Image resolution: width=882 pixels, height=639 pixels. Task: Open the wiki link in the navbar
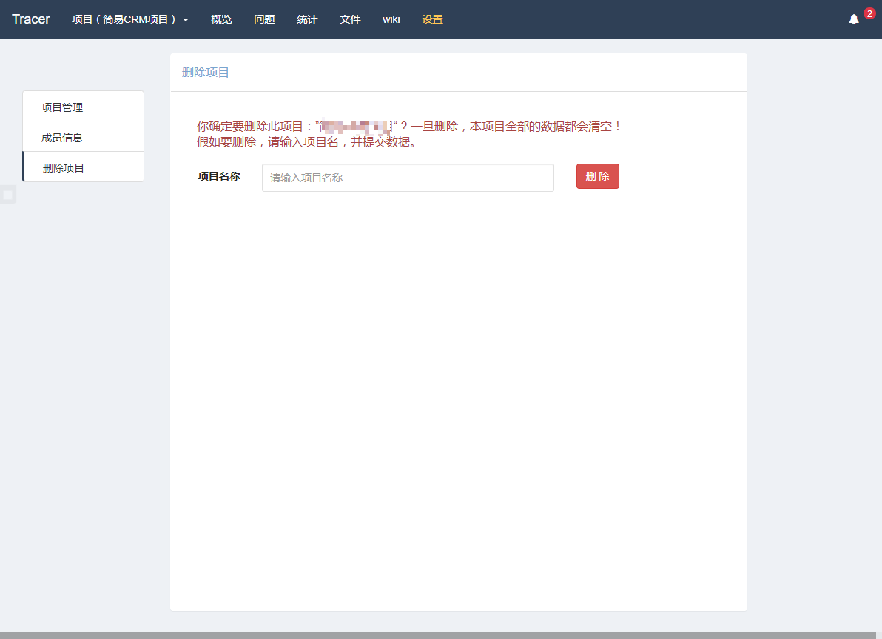pyautogui.click(x=391, y=19)
